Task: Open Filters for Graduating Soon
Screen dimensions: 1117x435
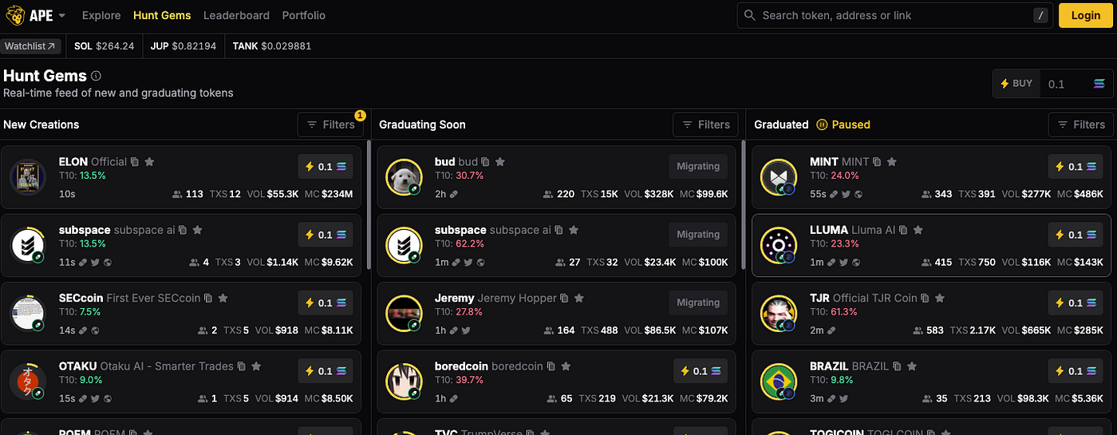Action: 705,125
